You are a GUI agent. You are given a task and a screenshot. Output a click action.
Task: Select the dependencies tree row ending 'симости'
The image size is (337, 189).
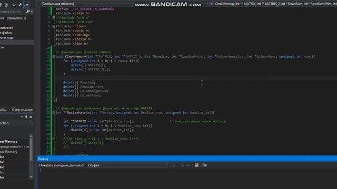coord(7,28)
